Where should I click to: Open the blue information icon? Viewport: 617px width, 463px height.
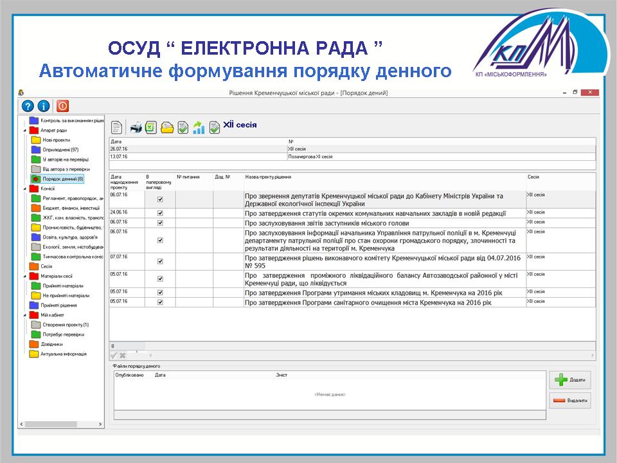point(44,107)
